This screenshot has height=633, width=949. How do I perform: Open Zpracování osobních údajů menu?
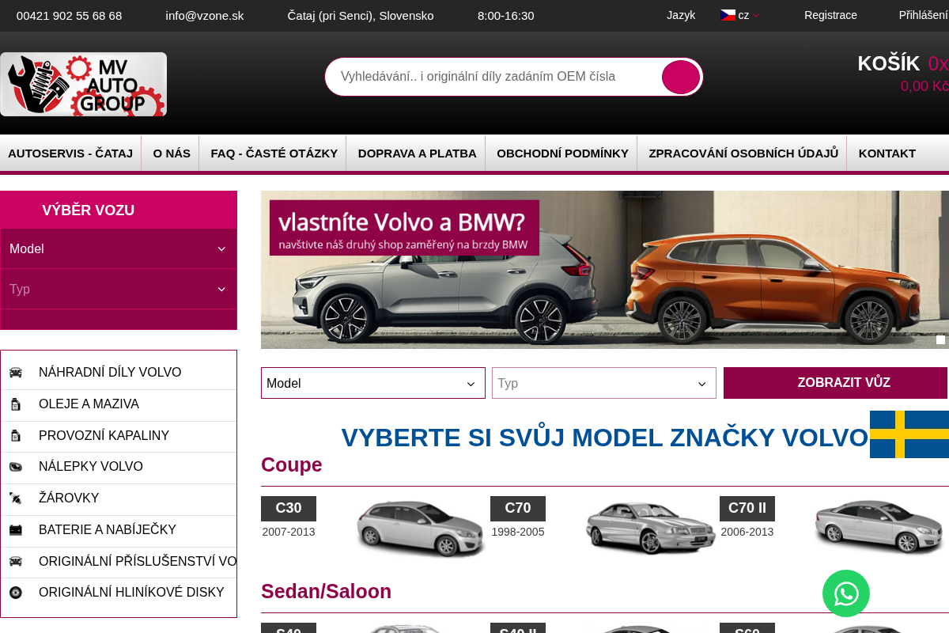pyautogui.click(x=743, y=154)
